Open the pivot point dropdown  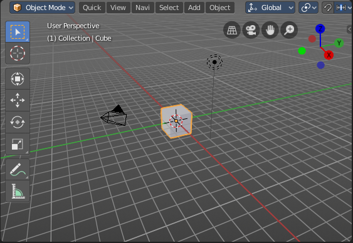(308, 8)
